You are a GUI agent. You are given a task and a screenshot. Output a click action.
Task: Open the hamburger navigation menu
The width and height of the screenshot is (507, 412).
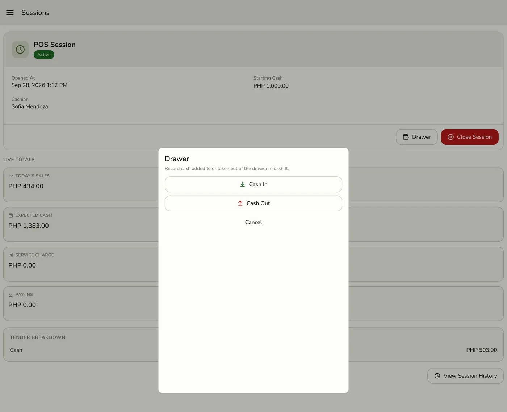[10, 13]
